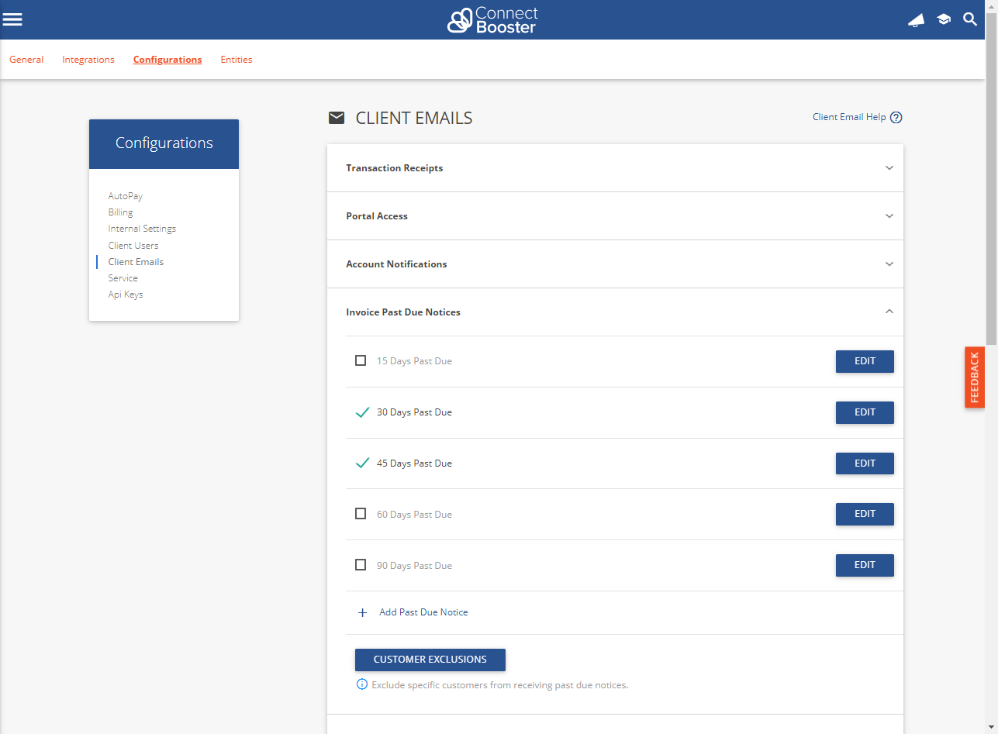Edit the 45 Days Past Due notice

point(865,463)
